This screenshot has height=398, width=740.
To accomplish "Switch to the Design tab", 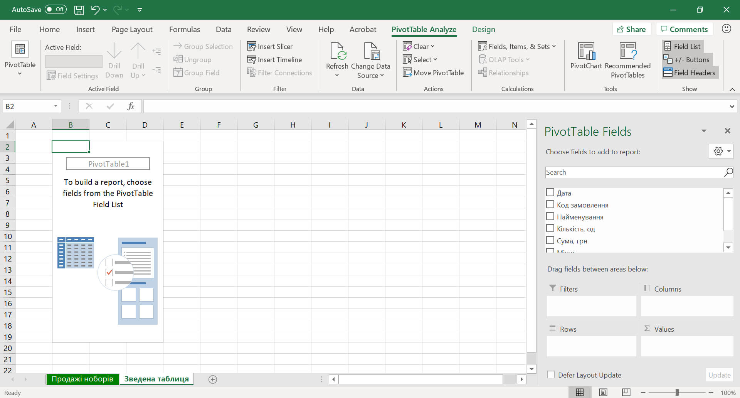I will point(483,29).
